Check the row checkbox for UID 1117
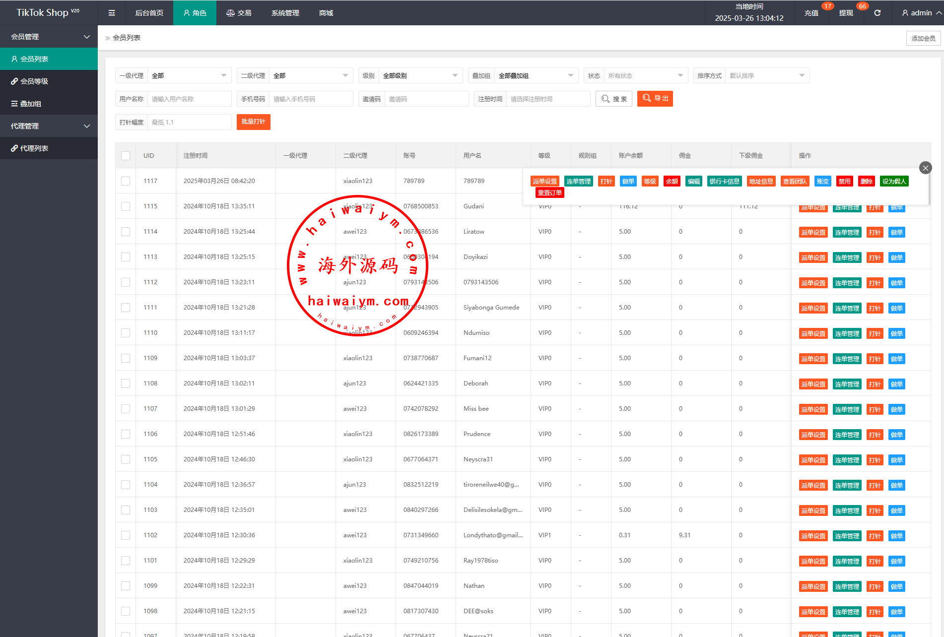This screenshot has width=944, height=637. (126, 181)
